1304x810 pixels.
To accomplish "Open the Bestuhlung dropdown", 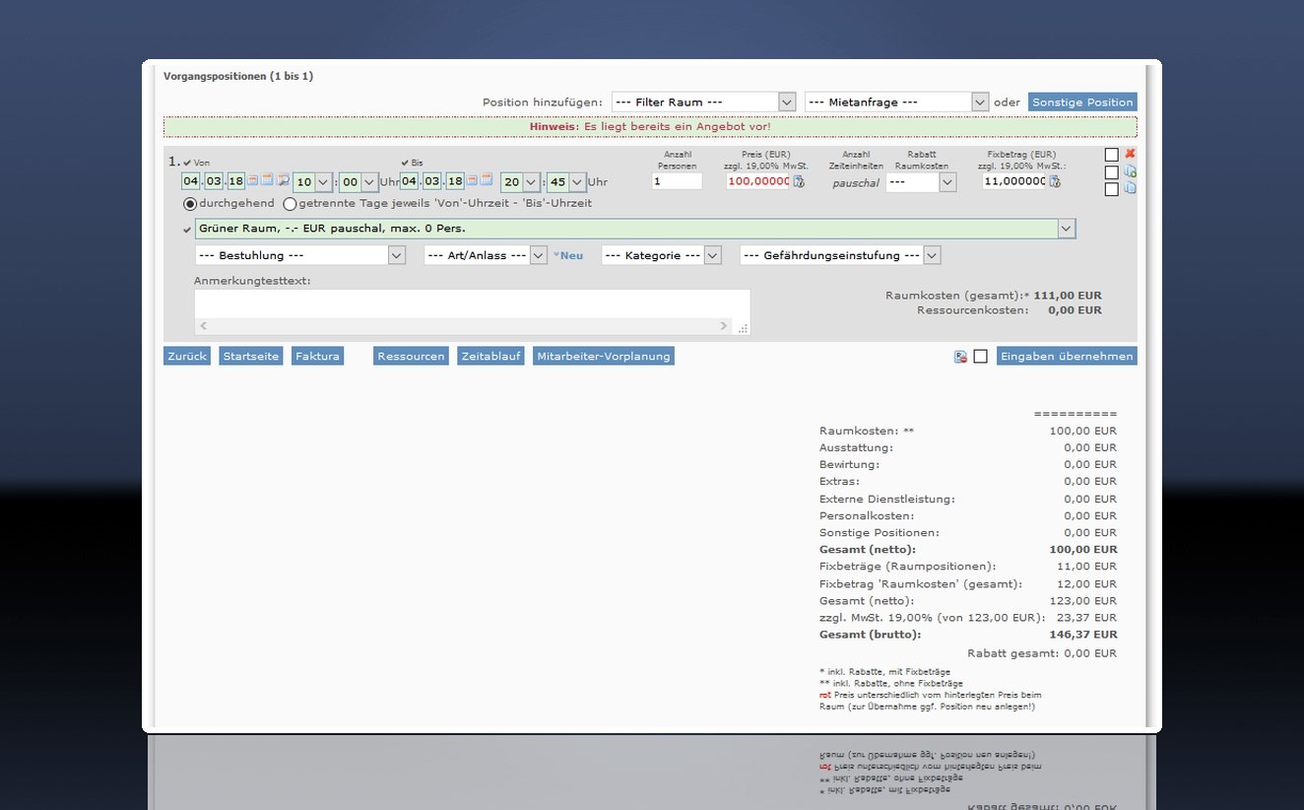I will point(300,255).
